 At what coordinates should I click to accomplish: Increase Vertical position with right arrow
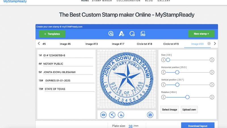(212, 85)
